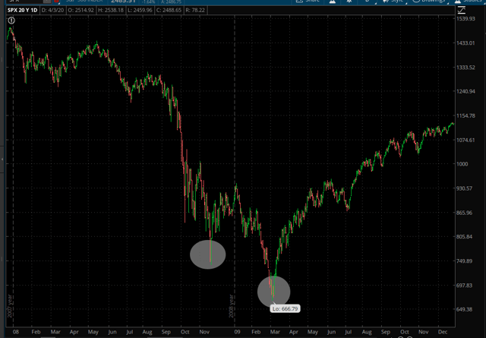486x338 pixels.
Task: Click the 1333.52 price axis label
Action: 465,68
